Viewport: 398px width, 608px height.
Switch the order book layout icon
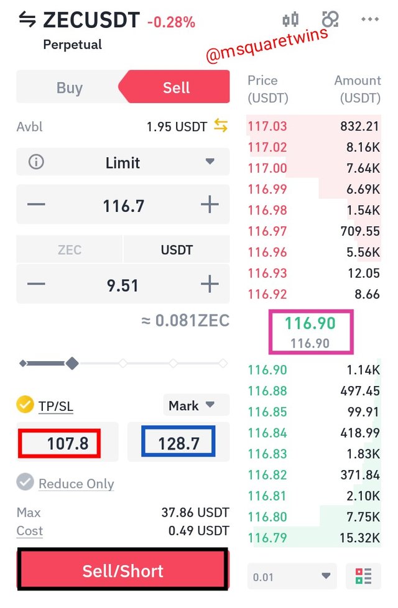[363, 576]
